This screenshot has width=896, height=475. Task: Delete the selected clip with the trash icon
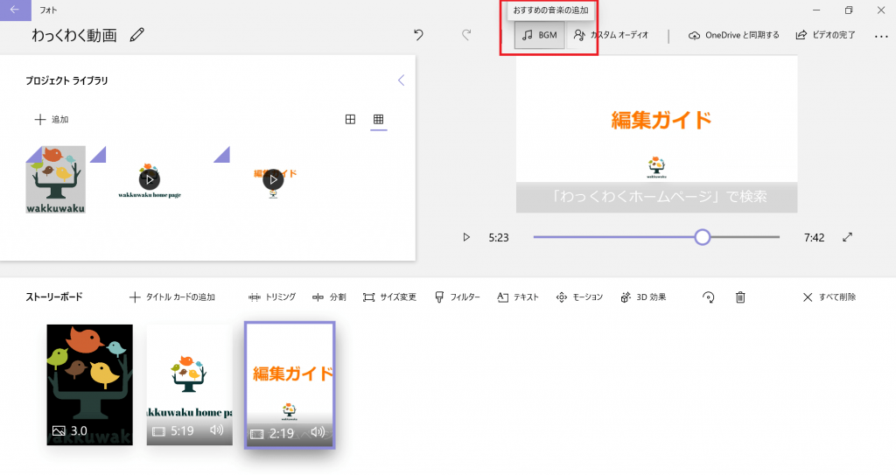coord(740,297)
